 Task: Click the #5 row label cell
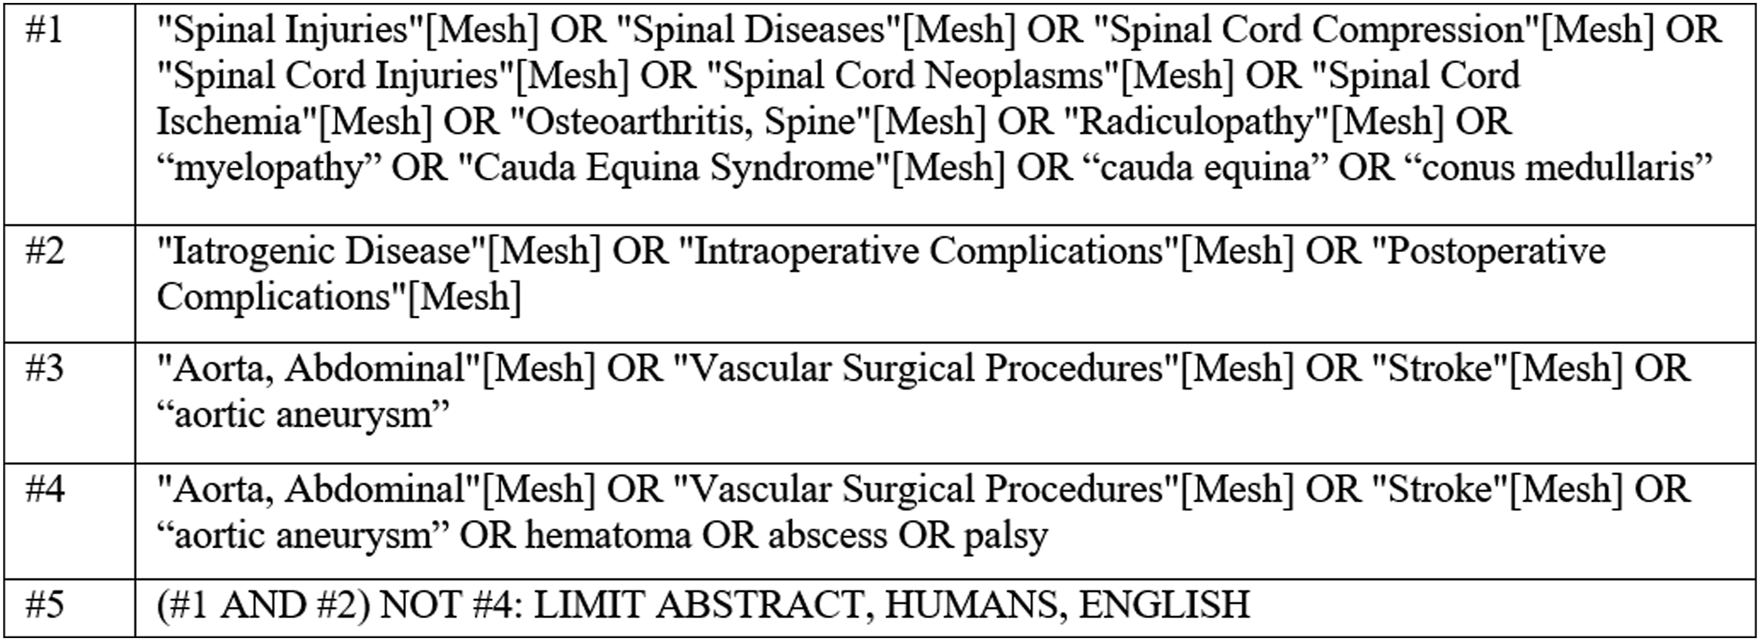(70, 607)
